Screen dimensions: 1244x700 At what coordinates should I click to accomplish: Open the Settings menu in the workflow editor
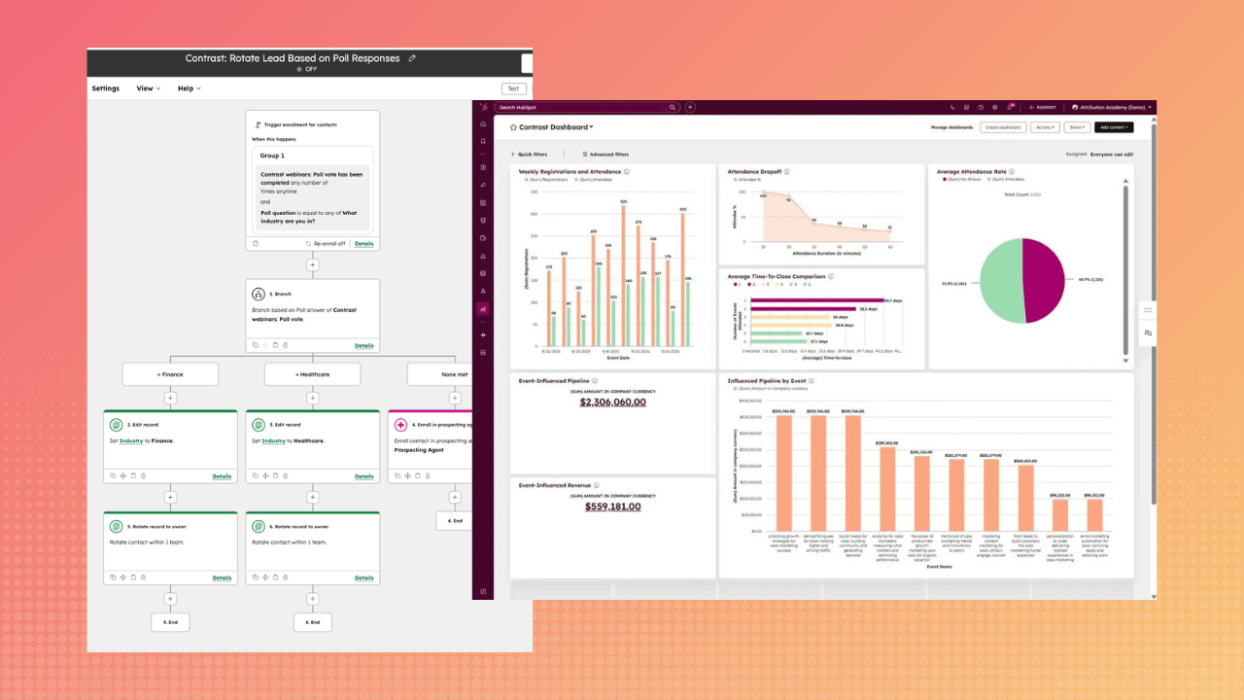pos(105,88)
